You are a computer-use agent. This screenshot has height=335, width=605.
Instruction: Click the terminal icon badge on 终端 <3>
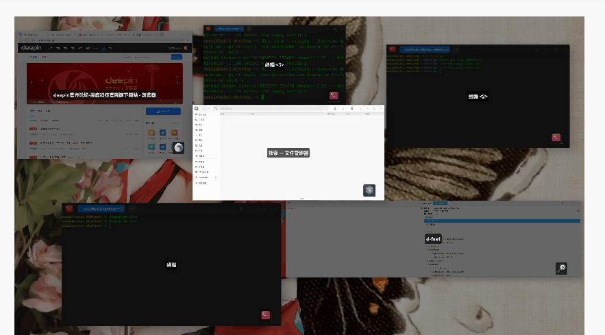pyautogui.click(x=334, y=95)
